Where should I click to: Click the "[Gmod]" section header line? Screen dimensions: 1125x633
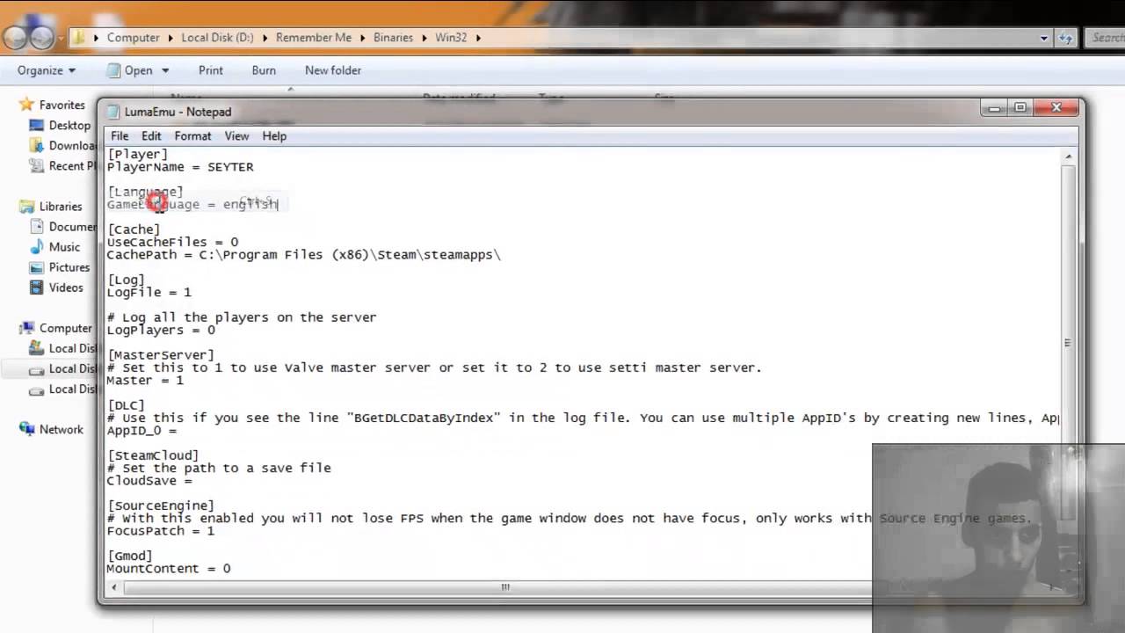pos(130,556)
